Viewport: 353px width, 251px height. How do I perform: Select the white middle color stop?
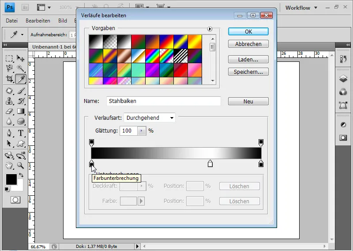click(x=210, y=164)
